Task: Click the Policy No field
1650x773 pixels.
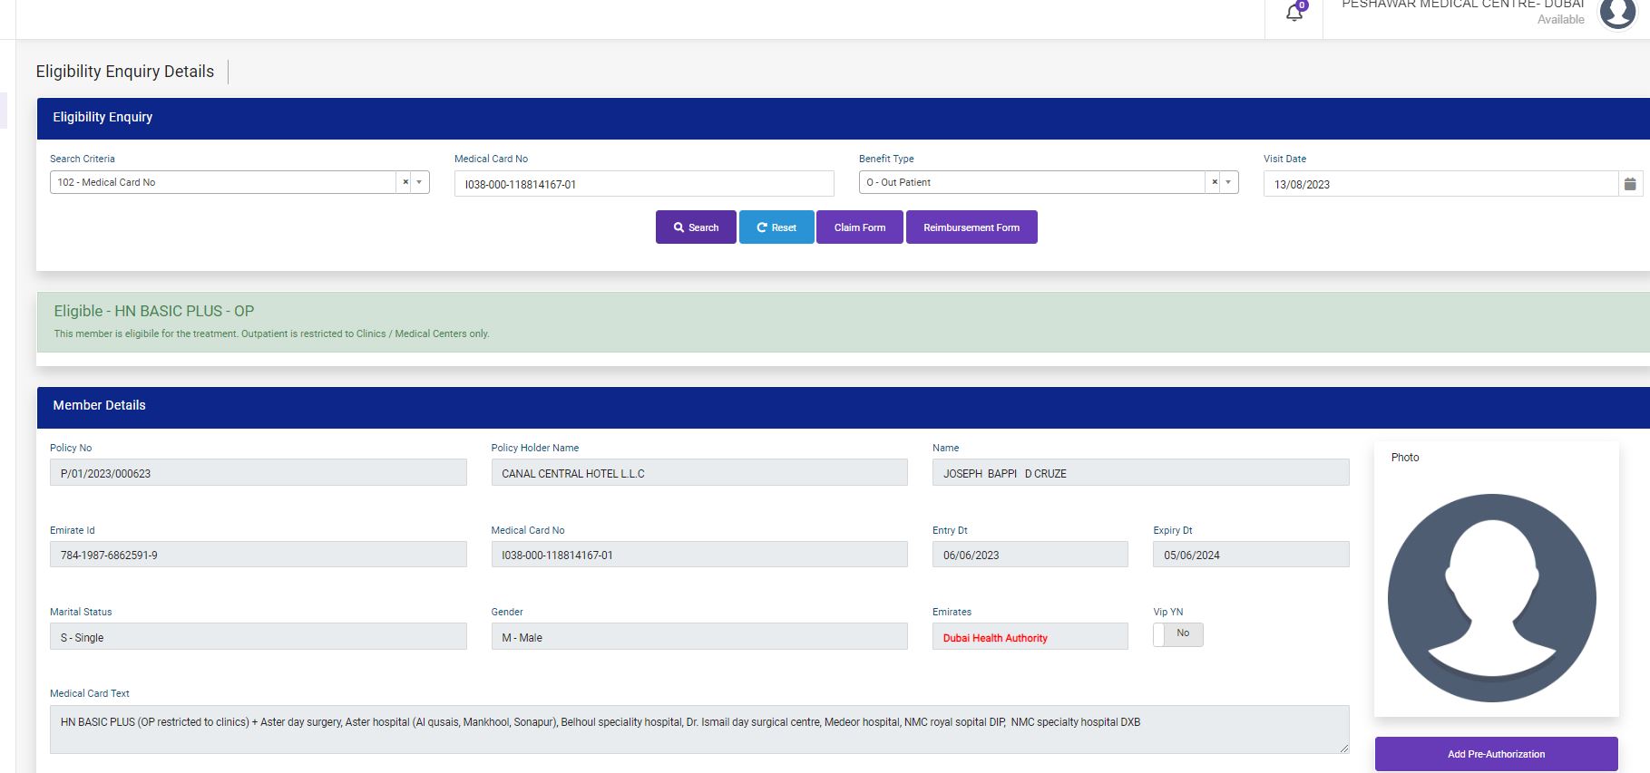Action: (x=258, y=473)
